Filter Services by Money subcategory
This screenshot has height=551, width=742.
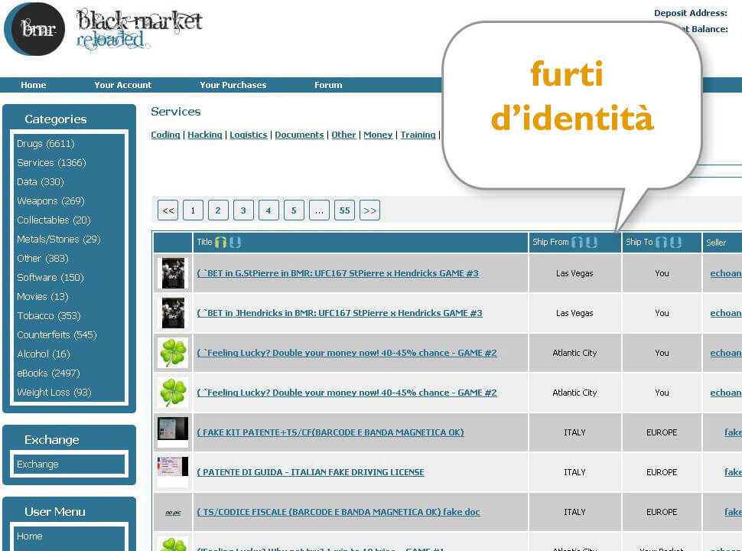[x=378, y=135]
